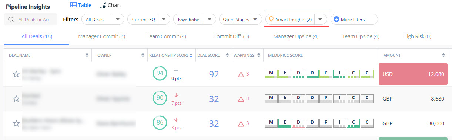452x140 pixels.
Task: Click the More filters button
Action: click(354, 20)
